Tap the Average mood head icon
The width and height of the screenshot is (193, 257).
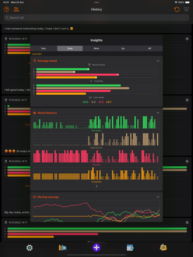point(35,61)
